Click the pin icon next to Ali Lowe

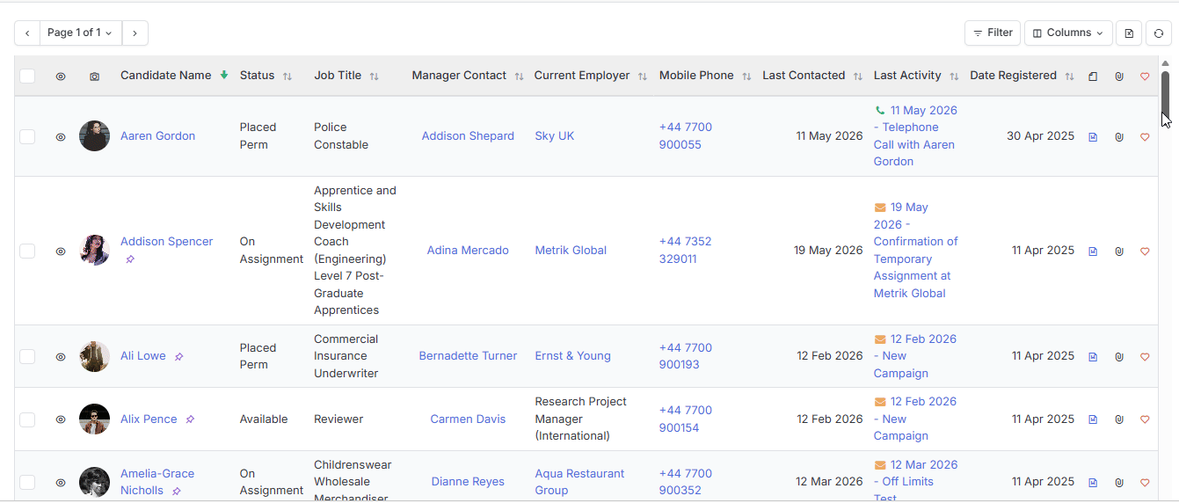pyautogui.click(x=178, y=357)
